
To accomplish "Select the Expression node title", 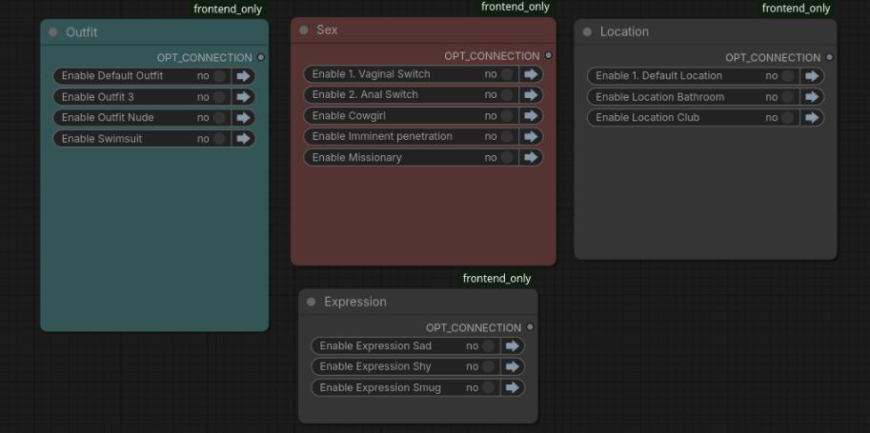I will coord(355,302).
